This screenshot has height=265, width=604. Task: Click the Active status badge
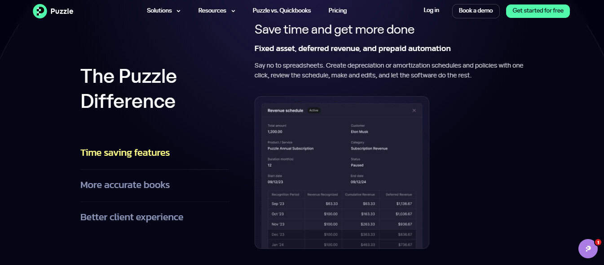[313, 111]
